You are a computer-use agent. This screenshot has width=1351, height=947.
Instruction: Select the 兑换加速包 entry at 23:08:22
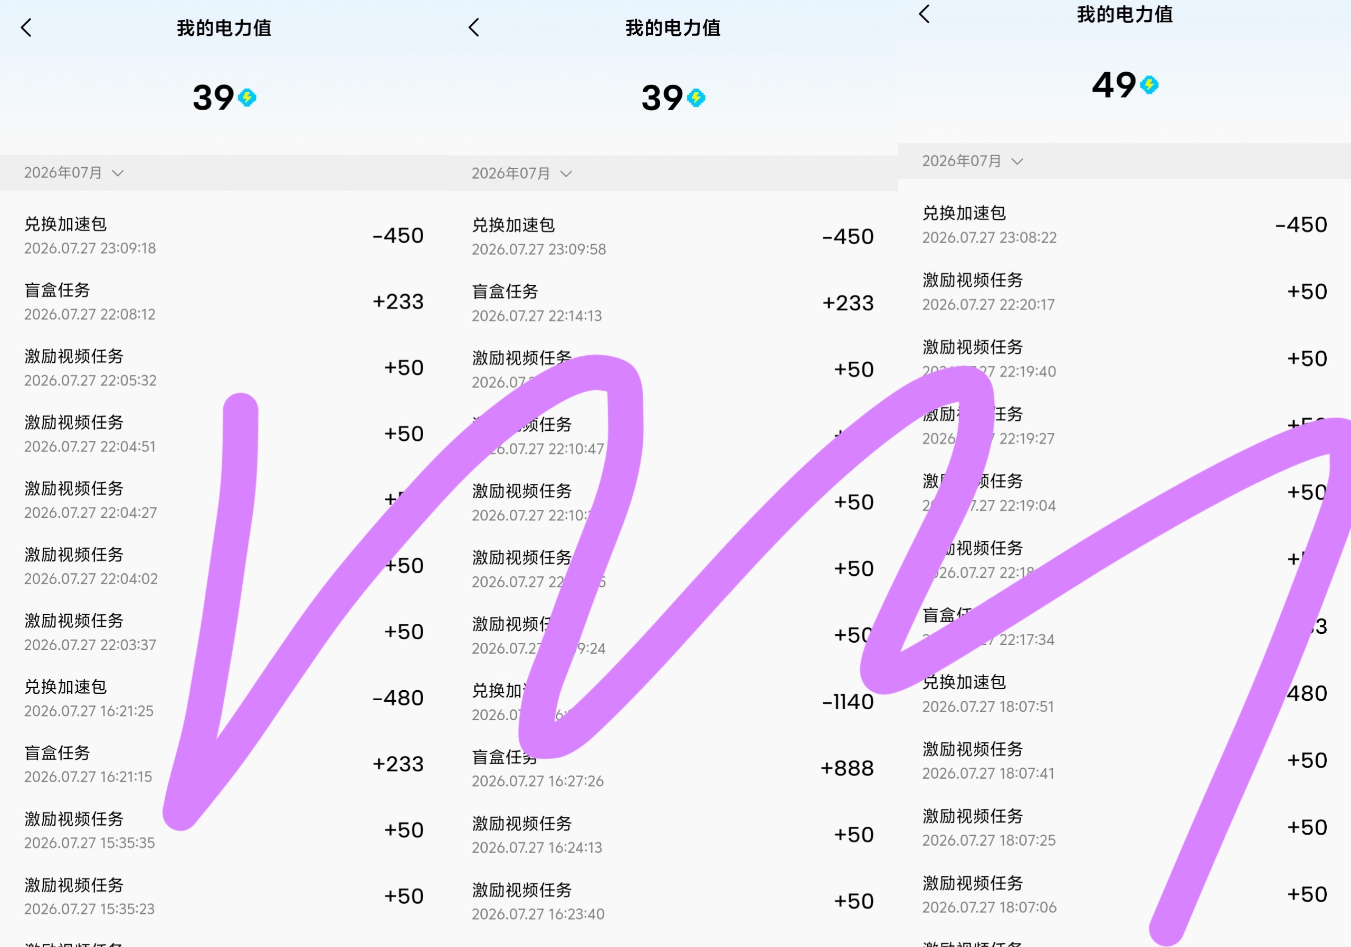click(1125, 225)
